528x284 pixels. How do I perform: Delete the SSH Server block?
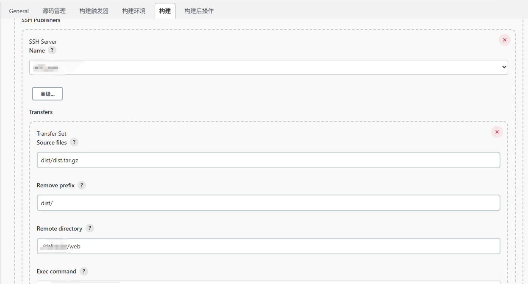(x=504, y=40)
